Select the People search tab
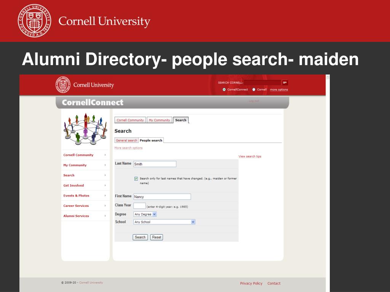The height and width of the screenshot is (292, 390). [151, 140]
